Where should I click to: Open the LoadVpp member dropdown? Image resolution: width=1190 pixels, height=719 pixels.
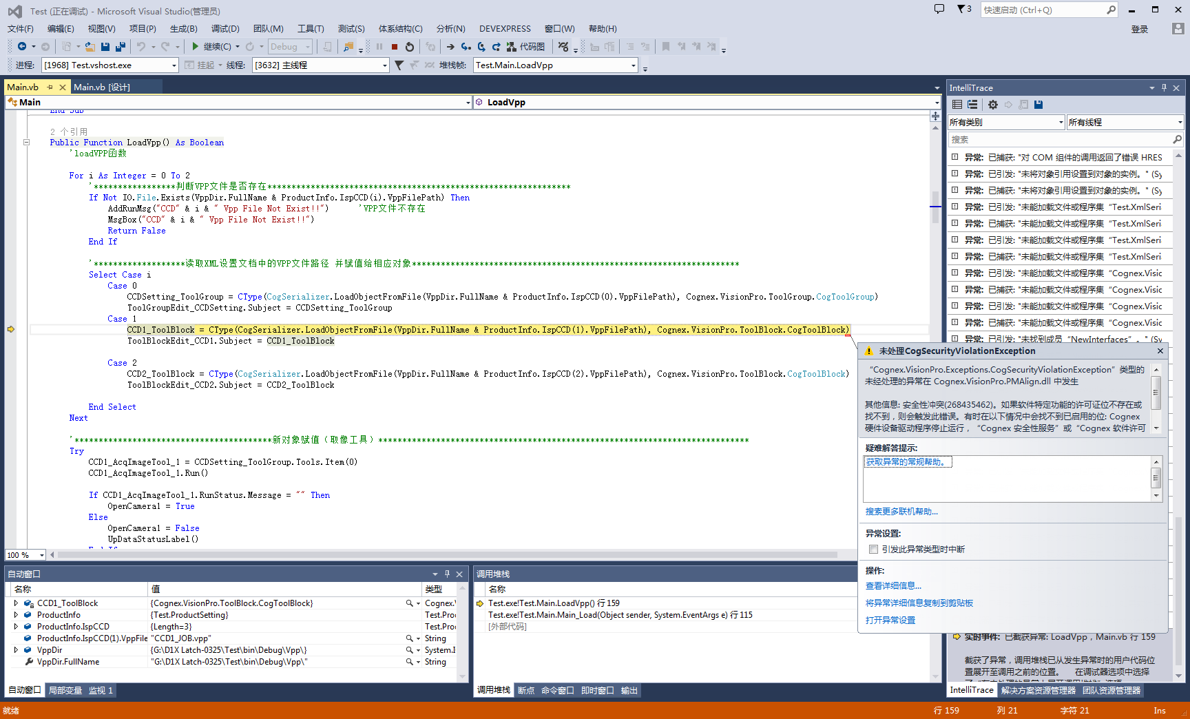point(707,102)
